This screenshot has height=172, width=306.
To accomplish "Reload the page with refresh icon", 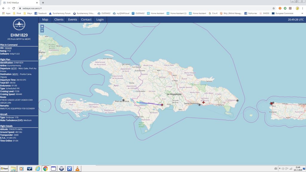I will point(14,8).
